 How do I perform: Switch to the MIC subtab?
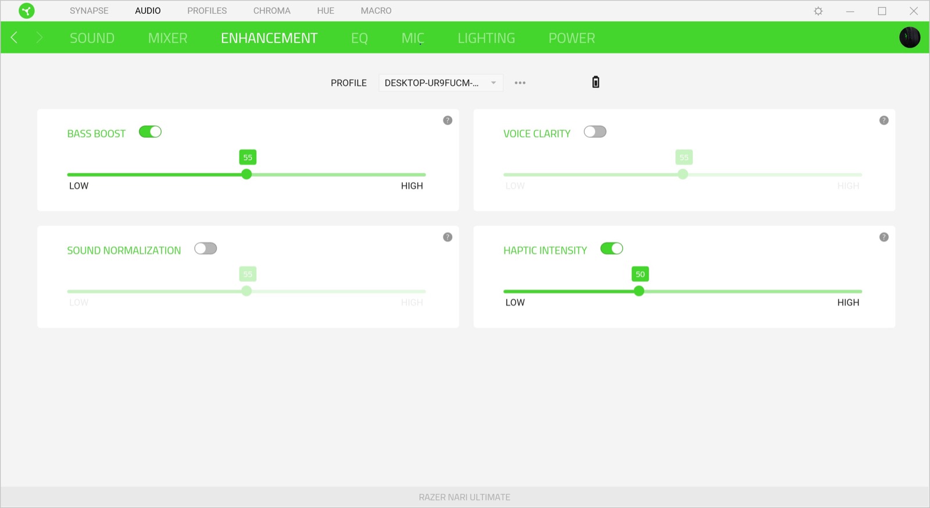click(413, 38)
